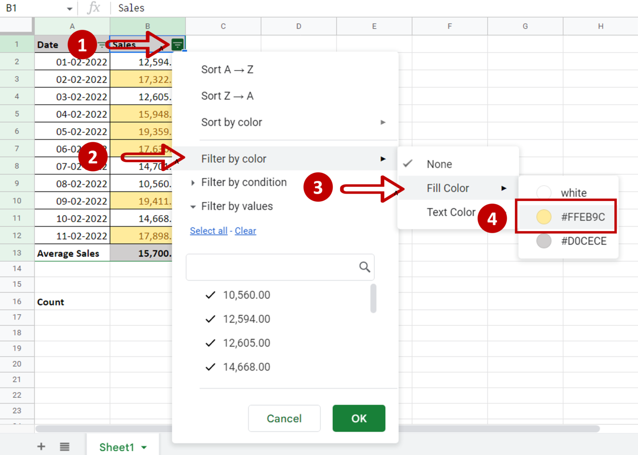
Task: Click the filter icon on the Date header
Action: pos(102,44)
